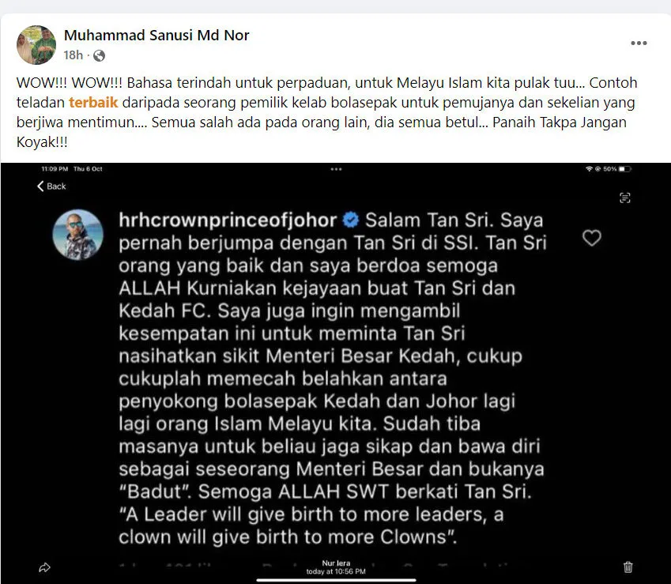
Task: Open the 18h post timestamp
Action: pos(74,55)
